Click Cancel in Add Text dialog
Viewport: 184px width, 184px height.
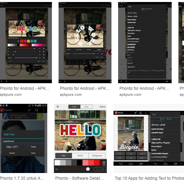[x=12, y=153]
